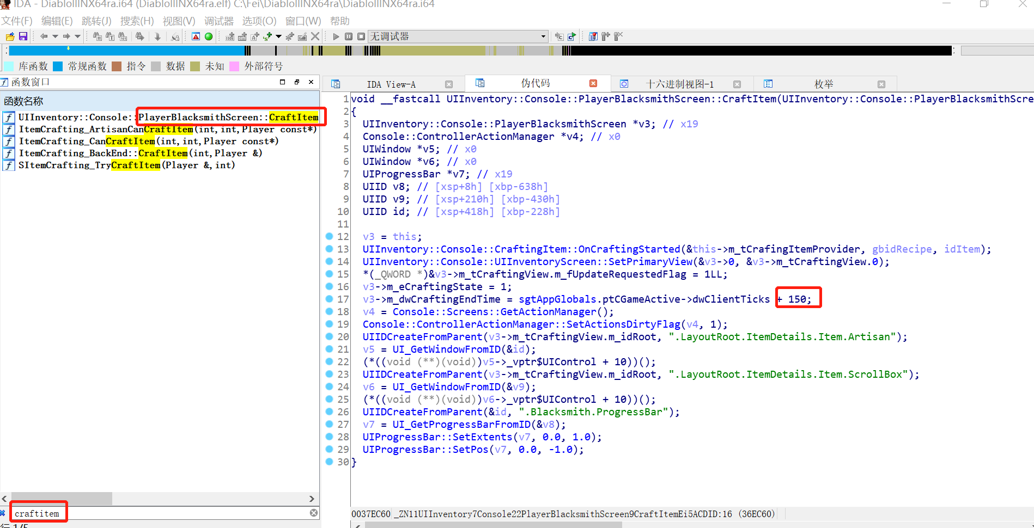The width and height of the screenshot is (1034, 528).
Task: Maximize the 函数窗口 panel
Action: coord(282,82)
